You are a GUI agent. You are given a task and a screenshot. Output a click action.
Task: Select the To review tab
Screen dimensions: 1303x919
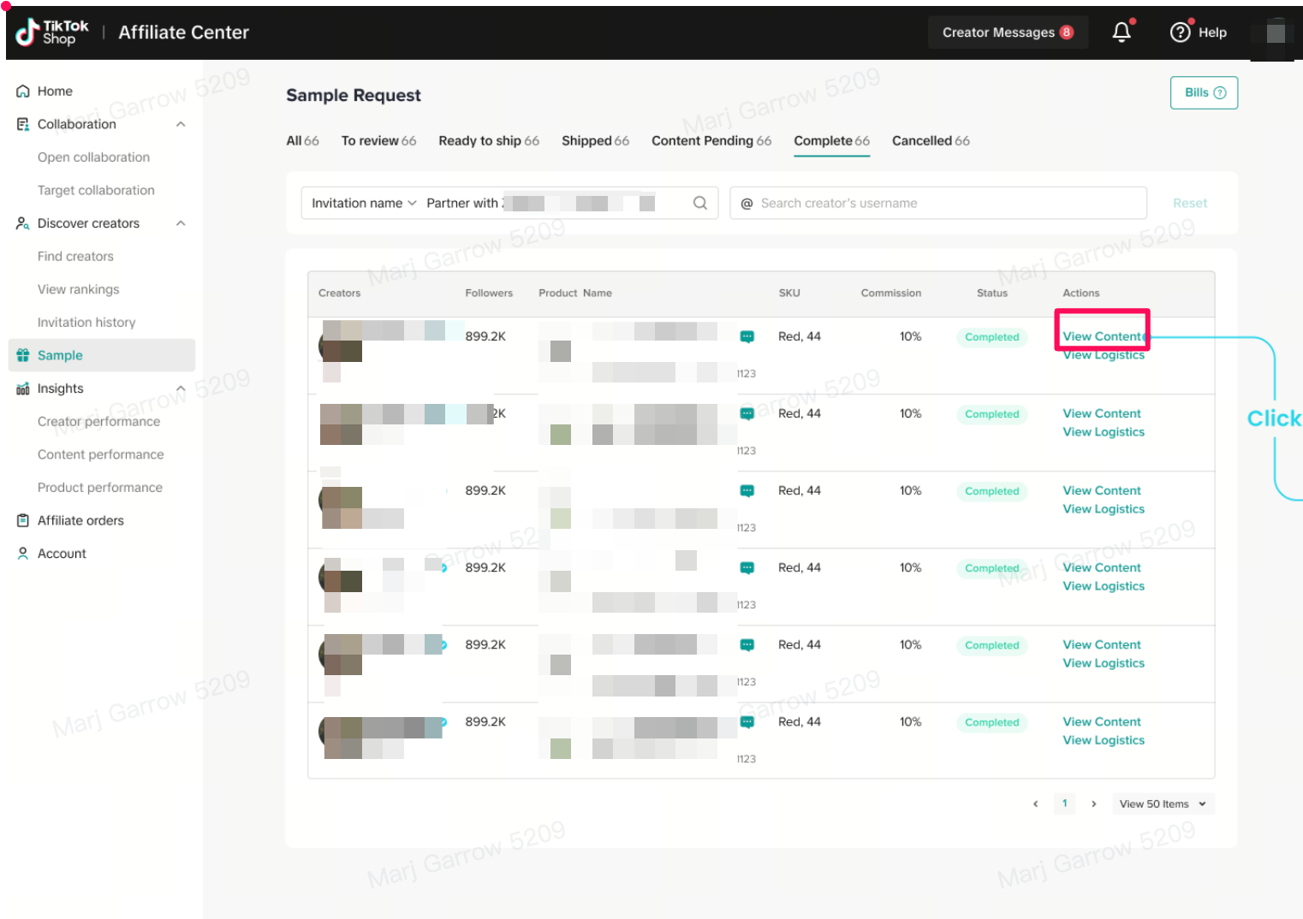tap(378, 141)
